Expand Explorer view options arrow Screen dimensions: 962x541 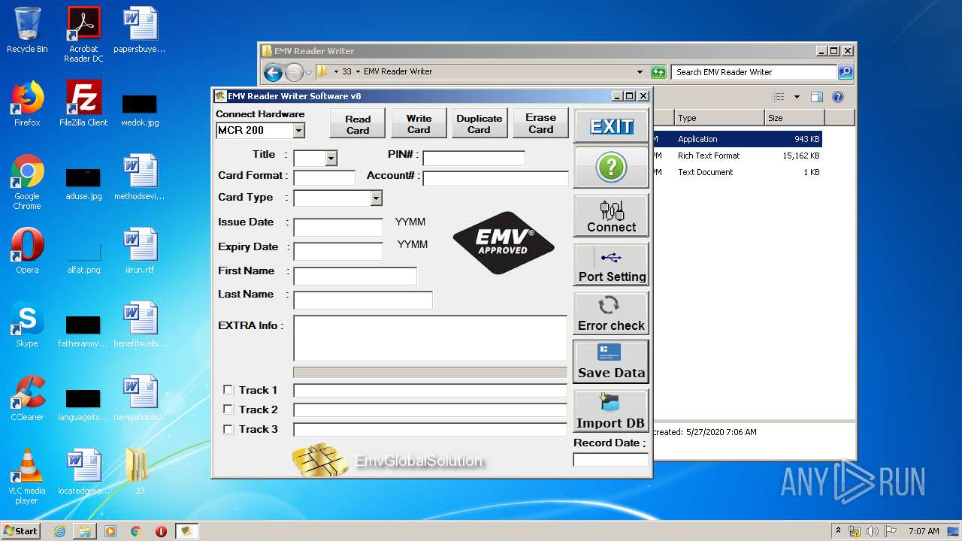(797, 97)
